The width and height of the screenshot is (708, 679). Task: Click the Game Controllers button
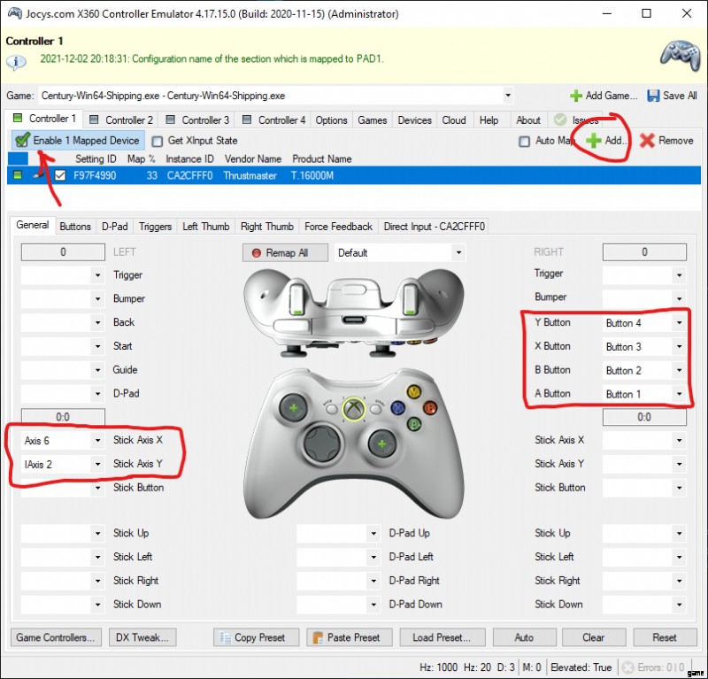coord(56,637)
